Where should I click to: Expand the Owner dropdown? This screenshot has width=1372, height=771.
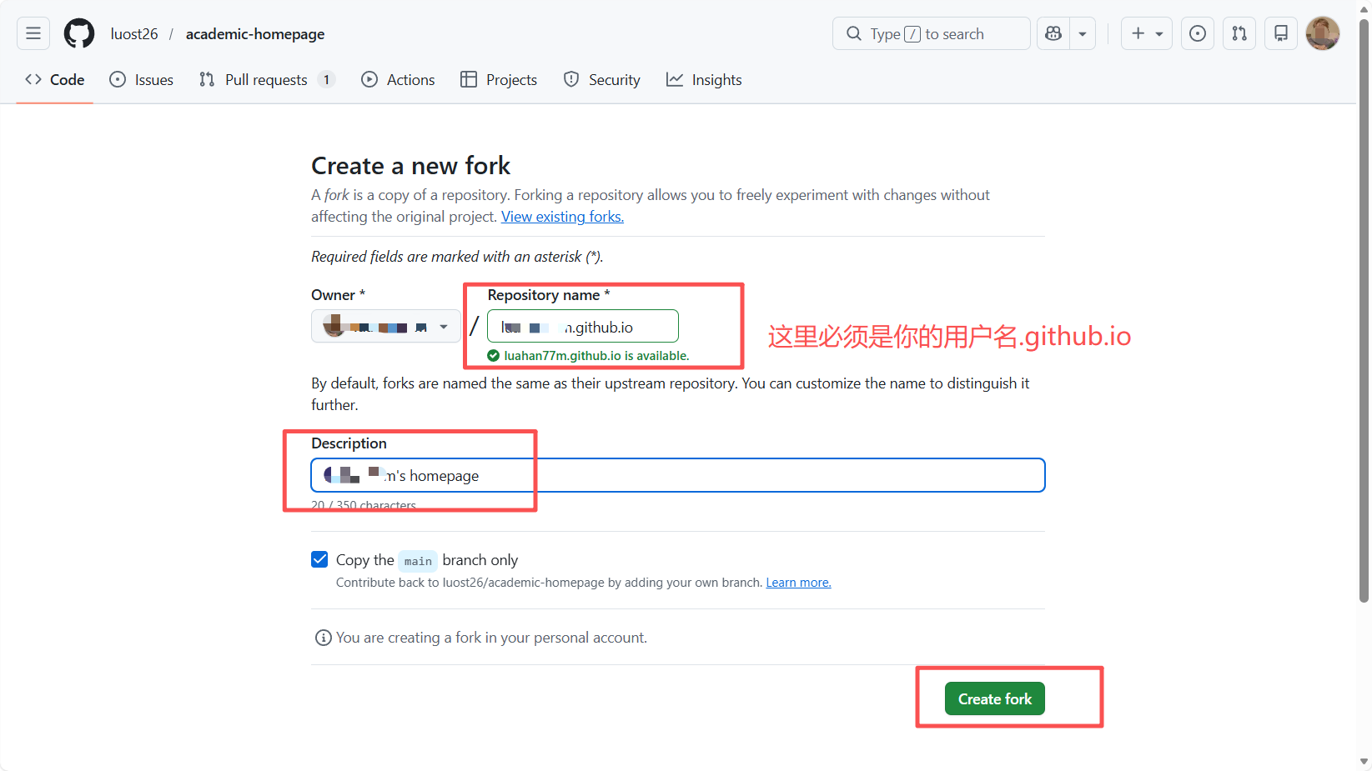coord(385,326)
